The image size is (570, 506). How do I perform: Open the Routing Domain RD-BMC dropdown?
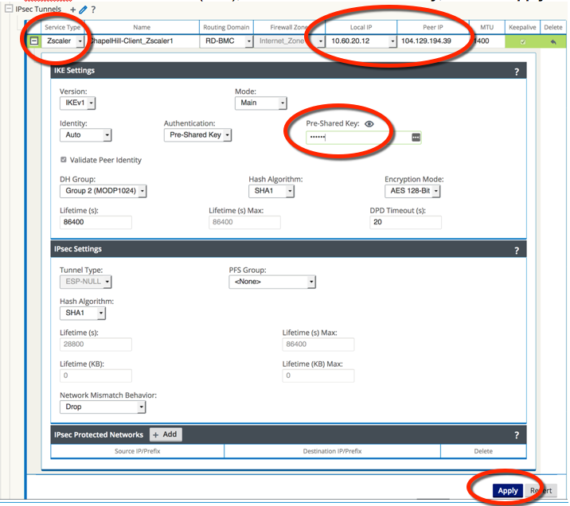(x=226, y=41)
